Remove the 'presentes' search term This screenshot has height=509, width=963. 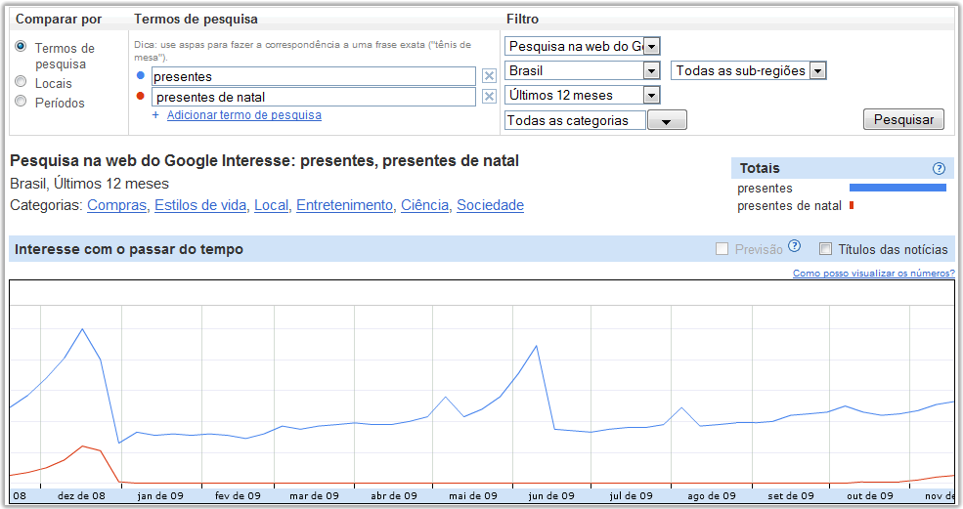pyautogui.click(x=489, y=76)
